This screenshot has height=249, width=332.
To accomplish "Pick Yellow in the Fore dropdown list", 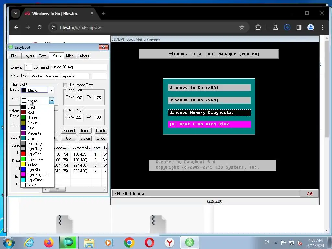I will click(37, 164).
